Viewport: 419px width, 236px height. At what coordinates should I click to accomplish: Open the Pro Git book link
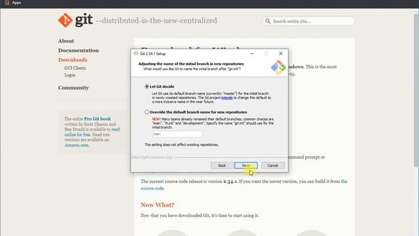click(98, 119)
